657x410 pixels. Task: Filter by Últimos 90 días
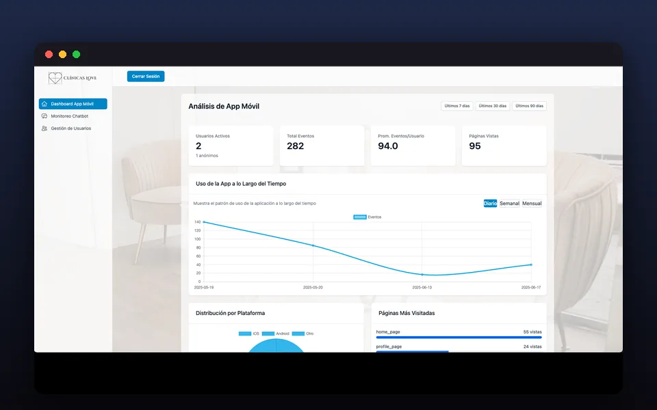(529, 106)
